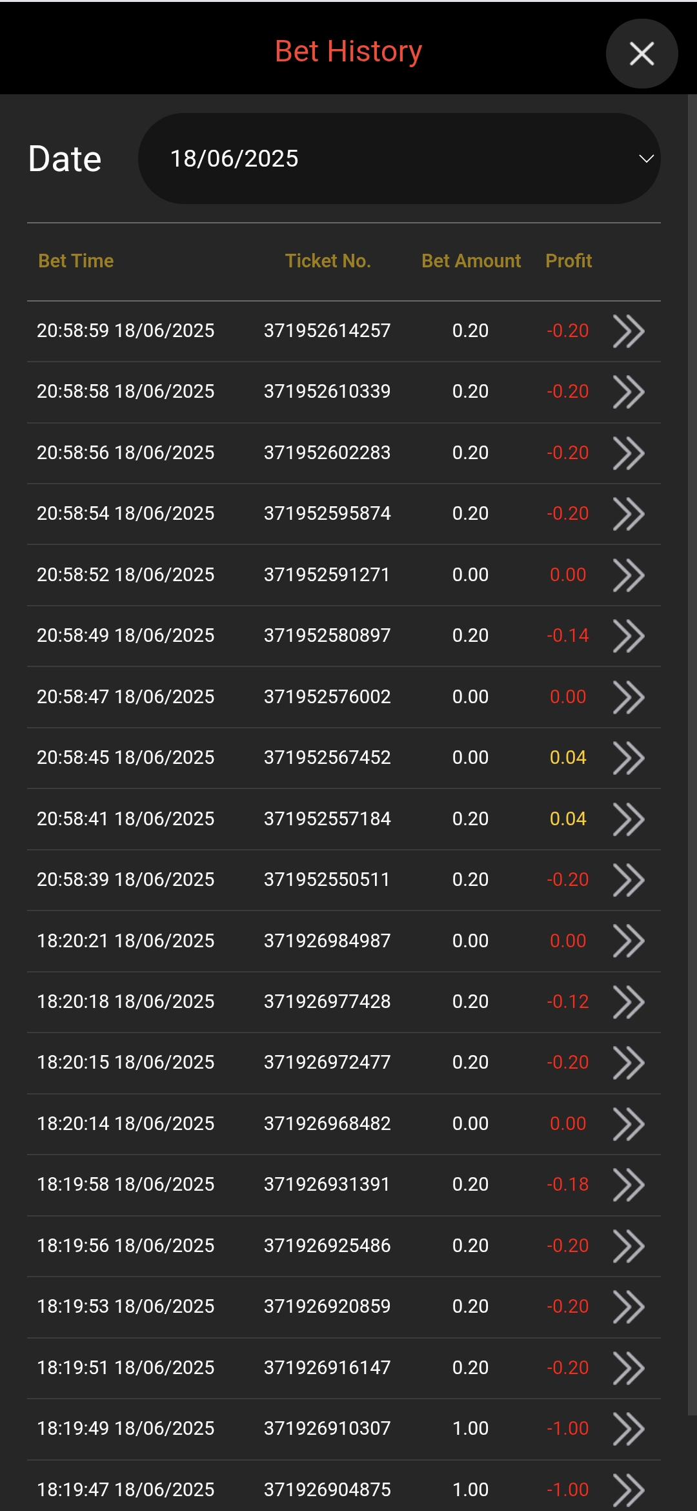Open details arrow for ticket 371952602283
Viewport: 697px width, 1511px height.
point(629,453)
